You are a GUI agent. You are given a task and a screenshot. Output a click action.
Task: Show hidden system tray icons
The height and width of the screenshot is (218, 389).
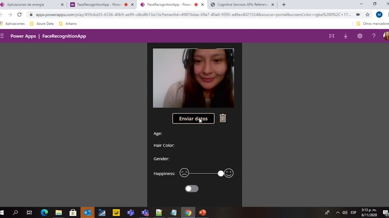click(338, 213)
